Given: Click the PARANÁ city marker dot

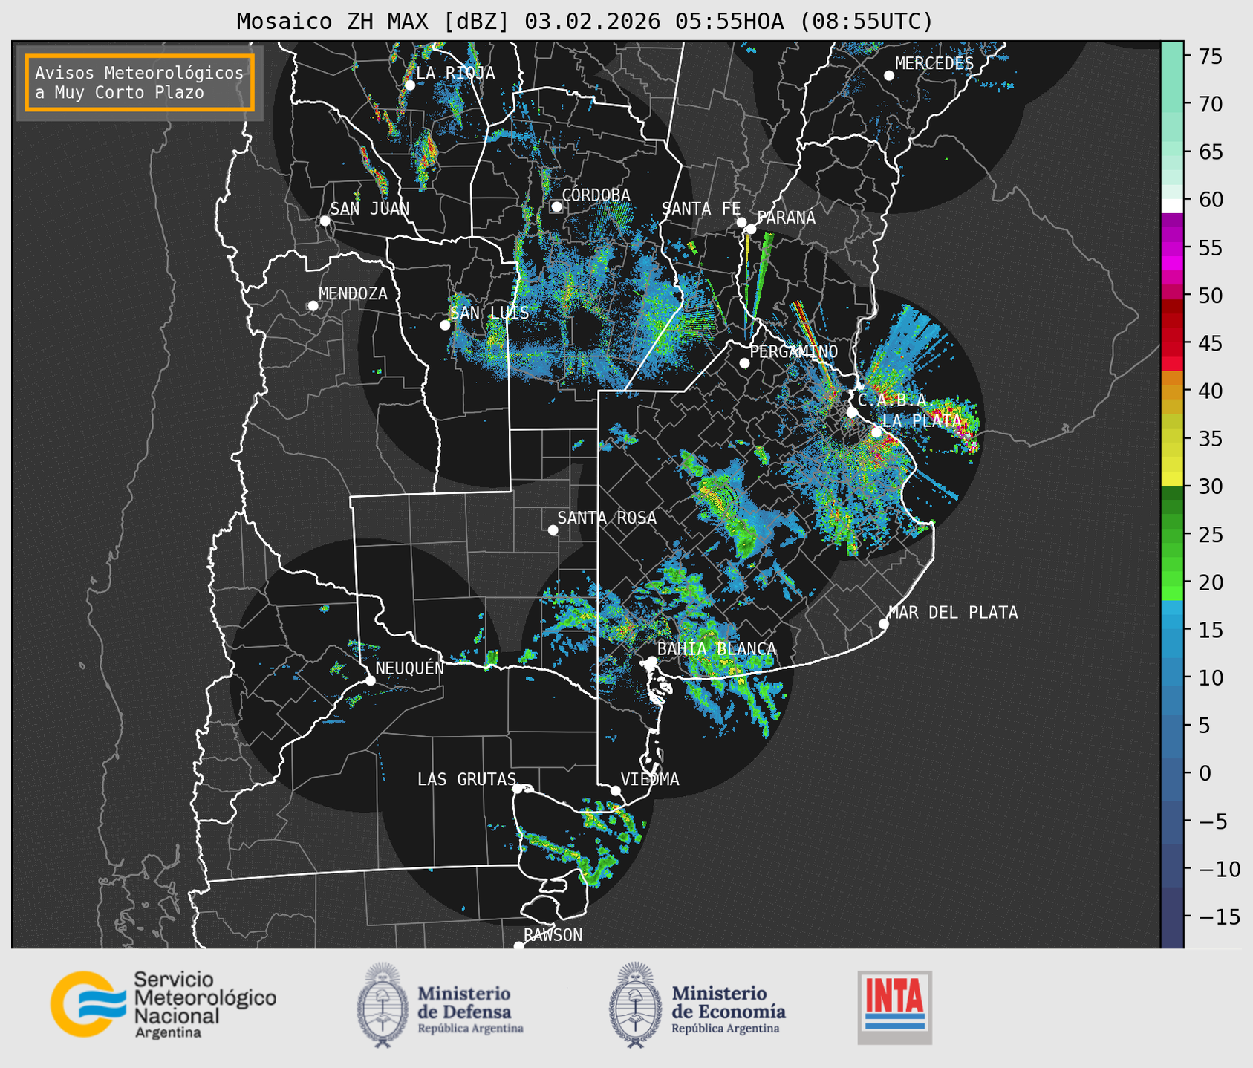Looking at the screenshot, I should pyautogui.click(x=752, y=229).
